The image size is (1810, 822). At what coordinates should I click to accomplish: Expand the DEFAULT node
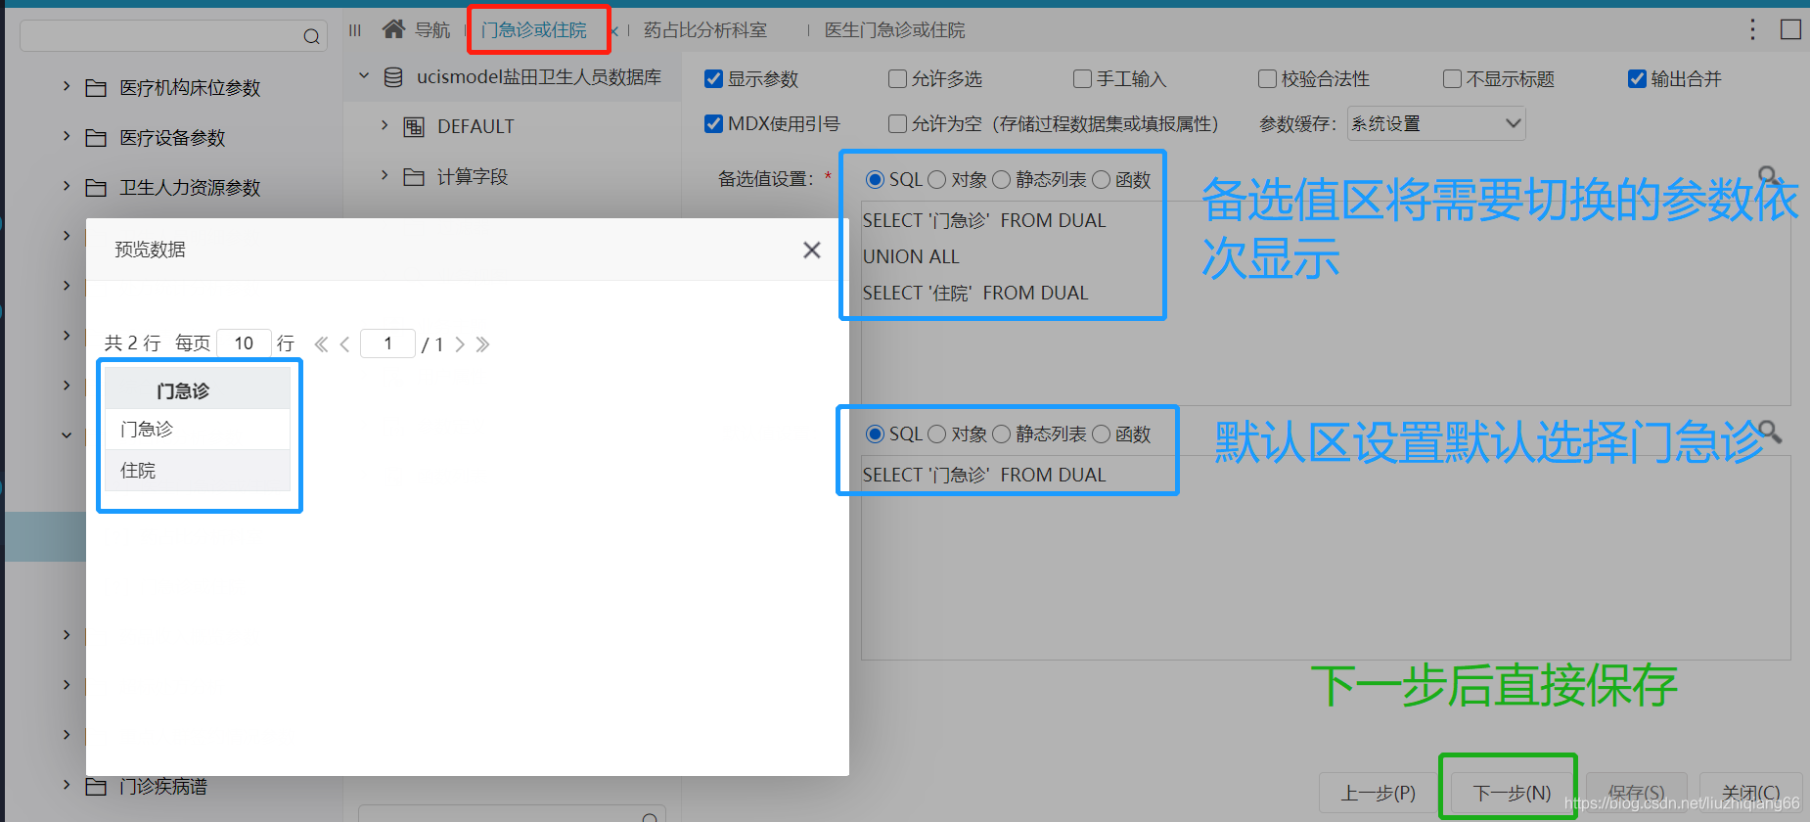pyautogui.click(x=385, y=126)
